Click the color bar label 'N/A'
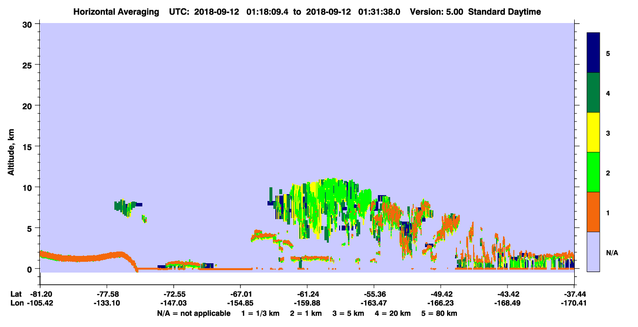The height and width of the screenshot is (327, 638). (611, 252)
